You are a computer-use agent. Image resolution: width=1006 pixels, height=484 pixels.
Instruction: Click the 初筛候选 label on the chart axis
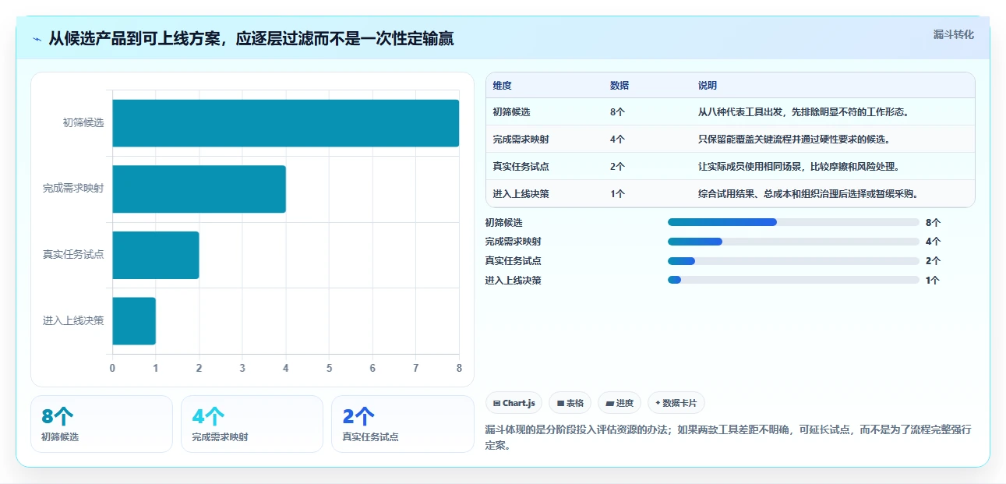[83, 123]
